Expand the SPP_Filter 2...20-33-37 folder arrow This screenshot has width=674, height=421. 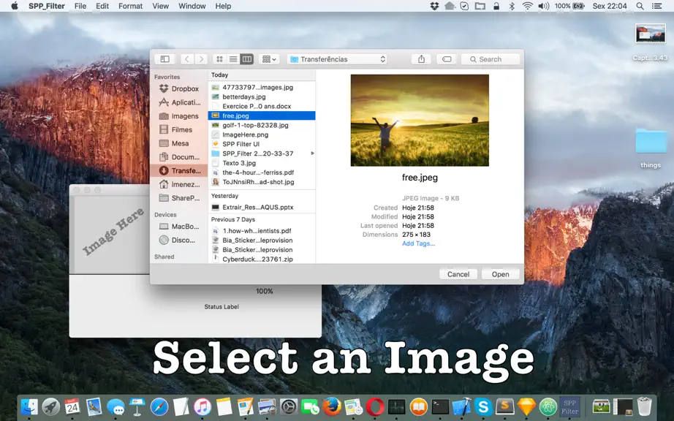click(312, 153)
